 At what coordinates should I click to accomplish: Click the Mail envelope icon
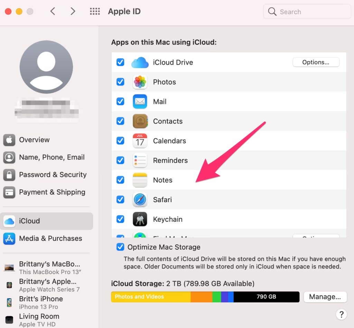140,102
